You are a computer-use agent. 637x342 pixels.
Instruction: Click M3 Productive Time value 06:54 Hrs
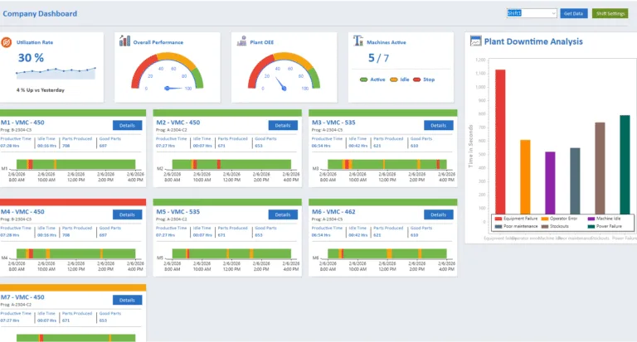[x=321, y=146]
